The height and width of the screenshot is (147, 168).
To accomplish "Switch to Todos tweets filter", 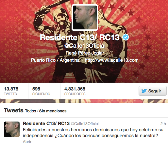I will (30, 111).
